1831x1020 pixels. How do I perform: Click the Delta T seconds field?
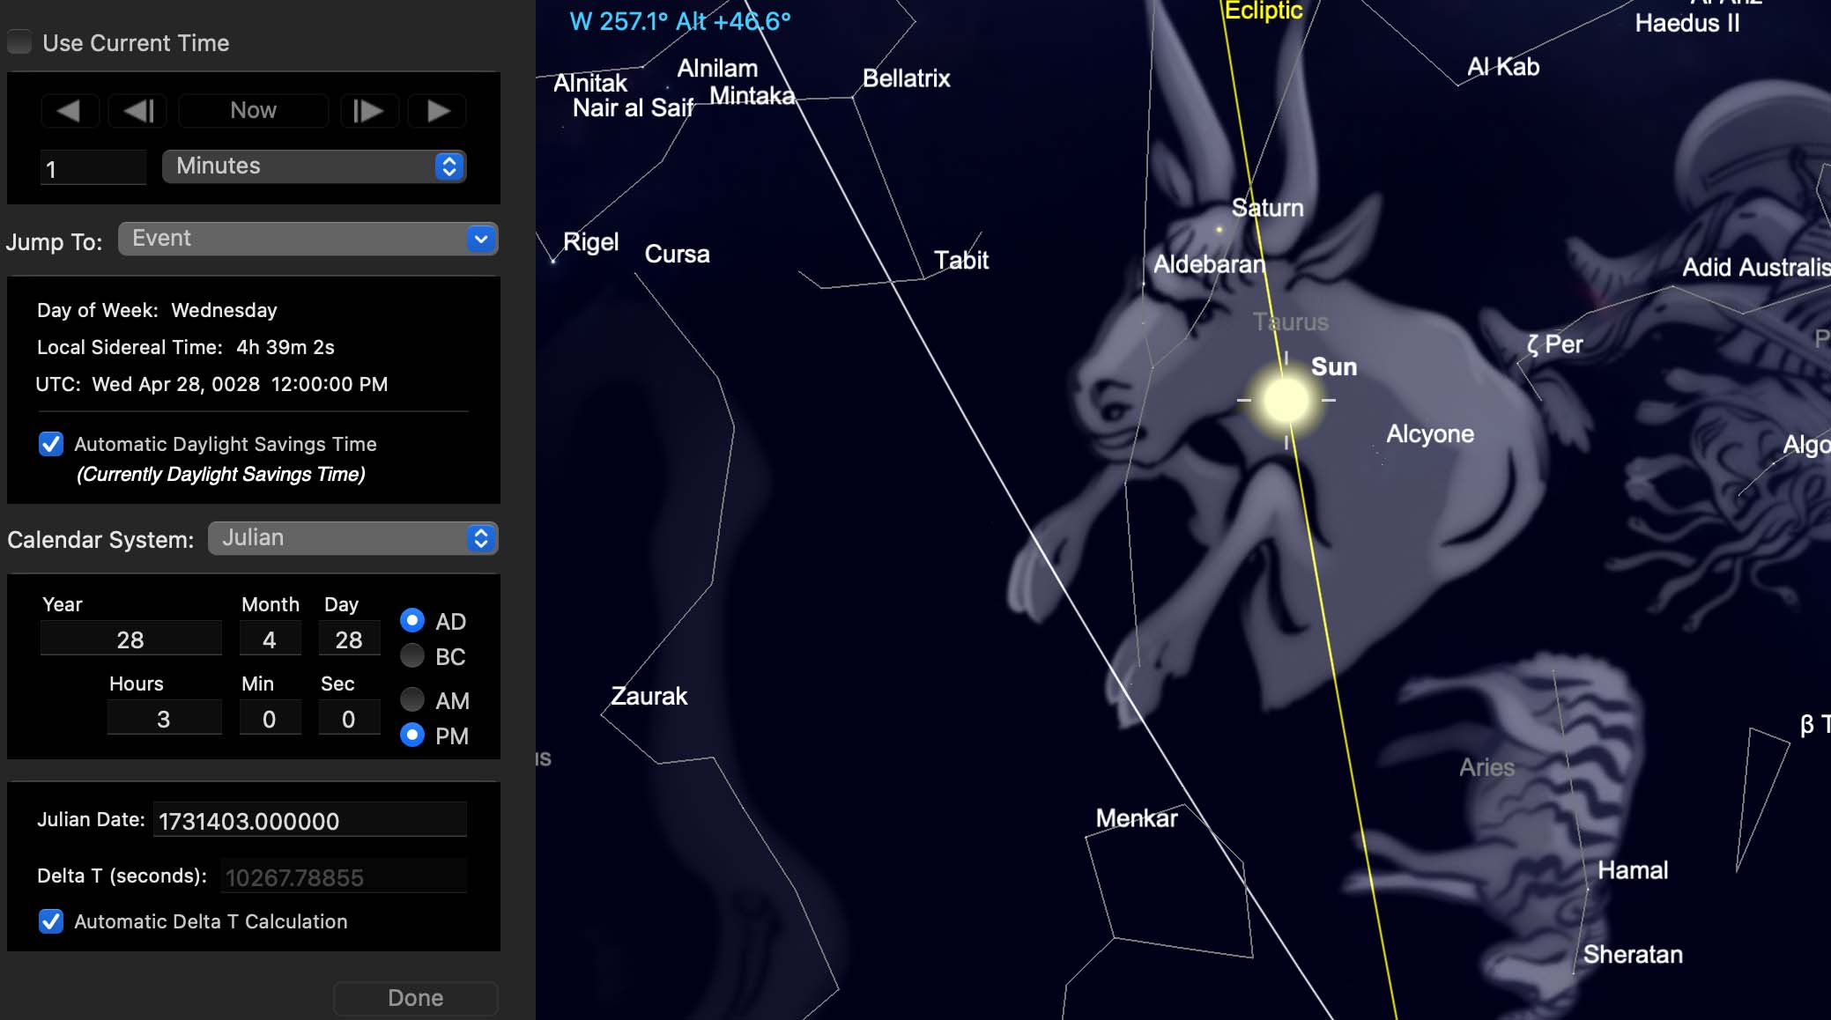pos(344,876)
